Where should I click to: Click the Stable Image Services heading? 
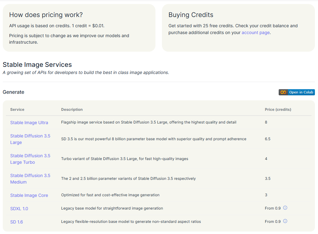pos(37,64)
